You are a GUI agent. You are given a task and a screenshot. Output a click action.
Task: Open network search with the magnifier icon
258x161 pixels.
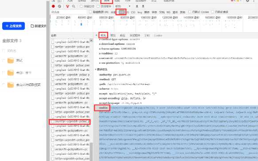tap(74, 6)
